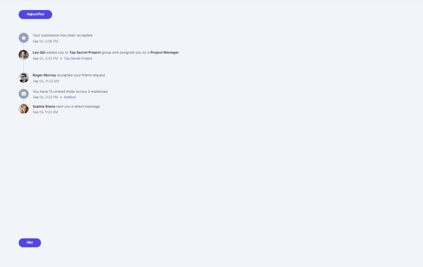This screenshot has height=267, width=423.
Task: Click bold Top Secret Project in Leo's message
Action: click(85, 53)
